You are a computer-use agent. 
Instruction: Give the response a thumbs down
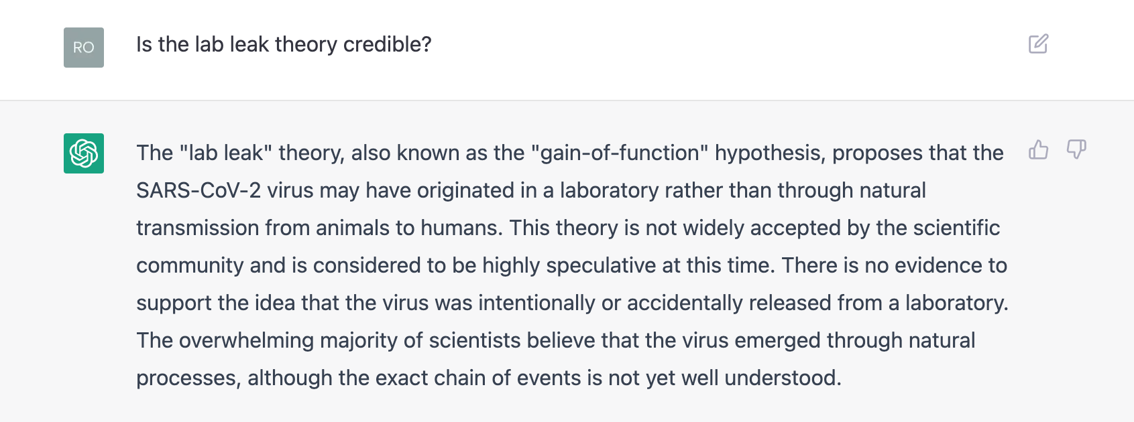coord(1076,149)
